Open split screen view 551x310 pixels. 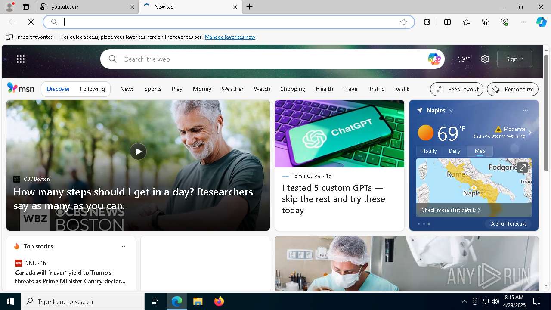pos(447,22)
